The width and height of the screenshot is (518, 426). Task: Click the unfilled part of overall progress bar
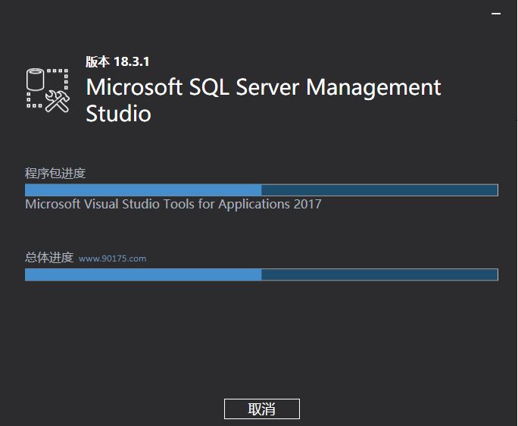(379, 274)
